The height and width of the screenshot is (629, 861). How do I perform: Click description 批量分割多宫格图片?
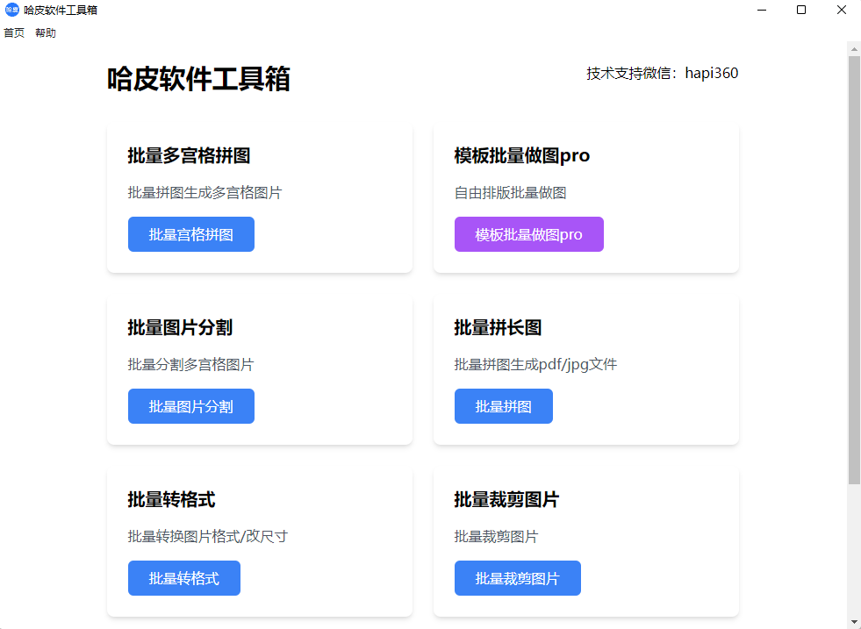(x=190, y=364)
